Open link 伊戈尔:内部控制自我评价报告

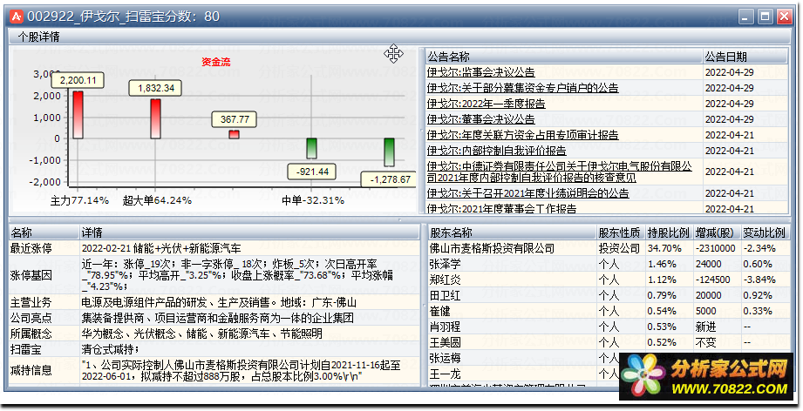497,151
